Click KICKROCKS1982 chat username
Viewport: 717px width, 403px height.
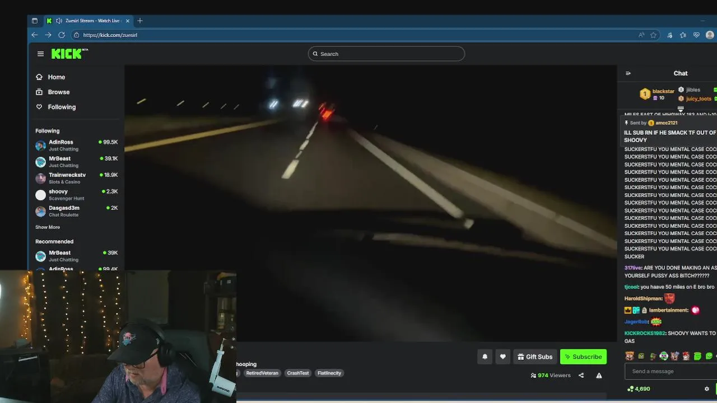(x=645, y=334)
